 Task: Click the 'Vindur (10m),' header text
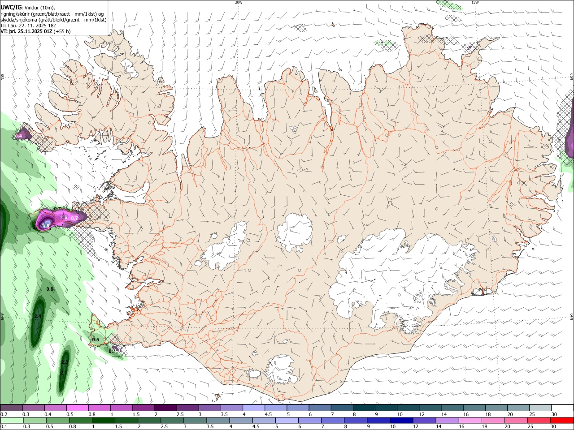pyautogui.click(x=39, y=8)
